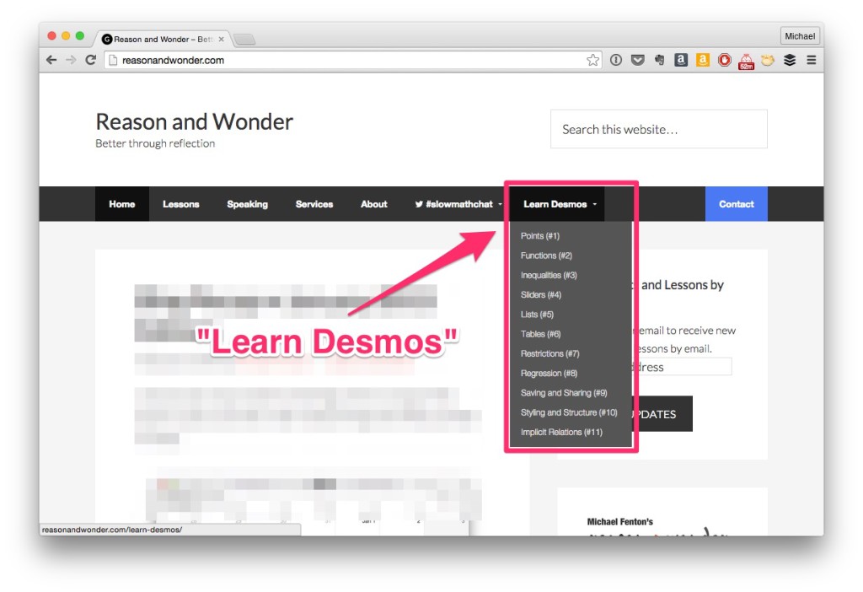Go to Reason and Wonder site title
This screenshot has height=592, width=863.
[195, 121]
